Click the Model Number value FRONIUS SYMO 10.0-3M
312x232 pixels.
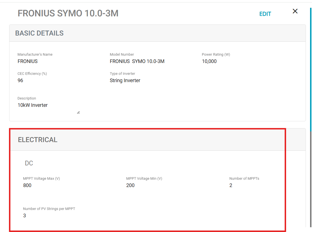point(137,61)
